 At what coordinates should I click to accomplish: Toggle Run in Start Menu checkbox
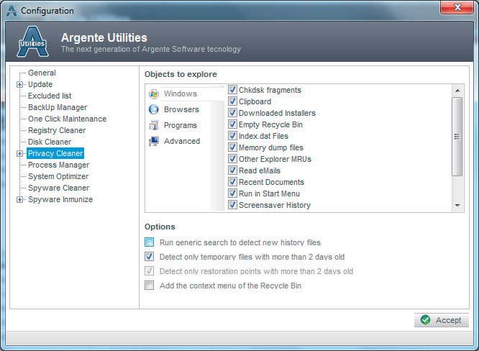tap(232, 193)
